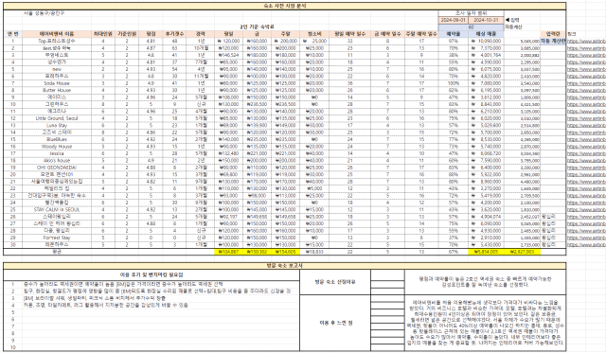
Task: Select the rating cell 4.87
Action: point(151,48)
